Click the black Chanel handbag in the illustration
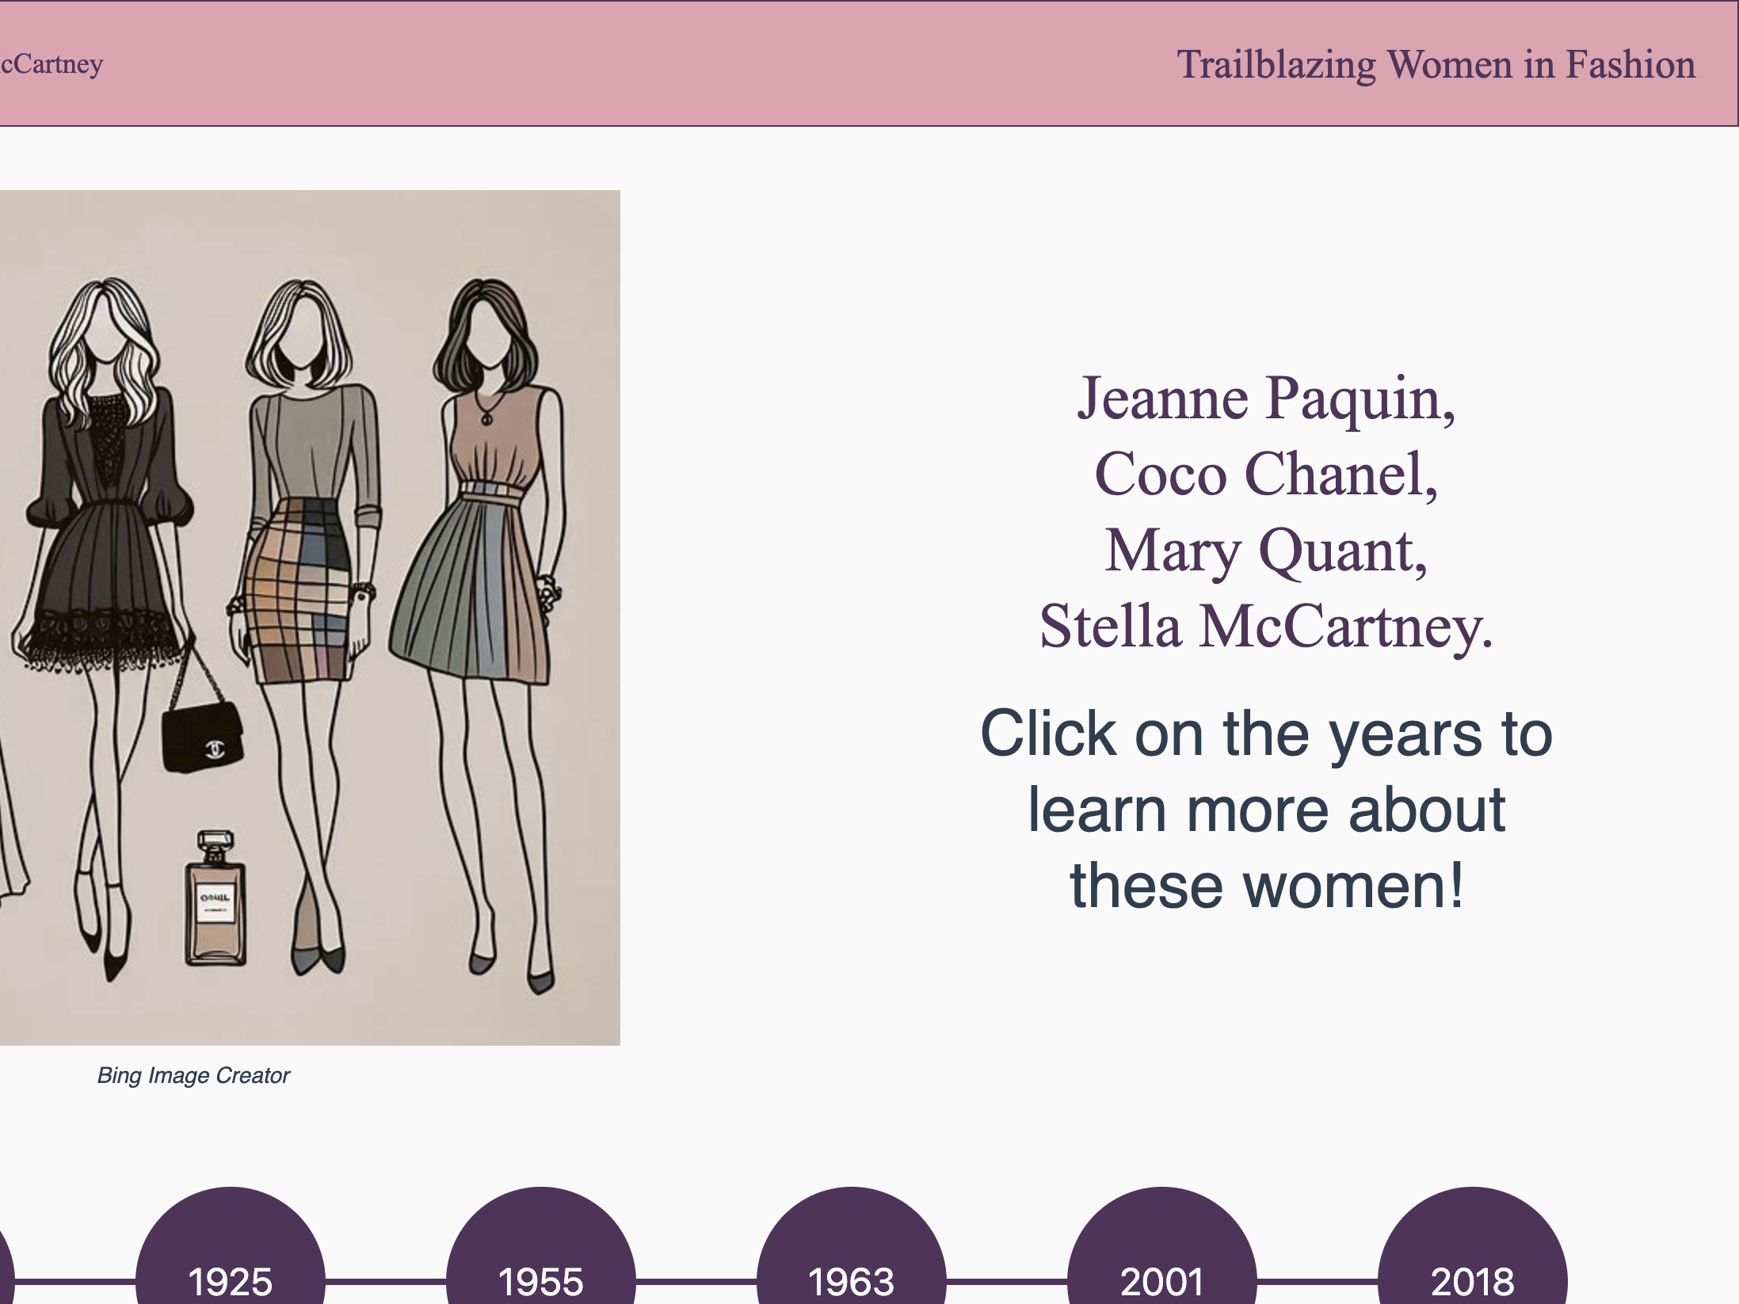The width and height of the screenshot is (1739, 1304). (x=202, y=737)
